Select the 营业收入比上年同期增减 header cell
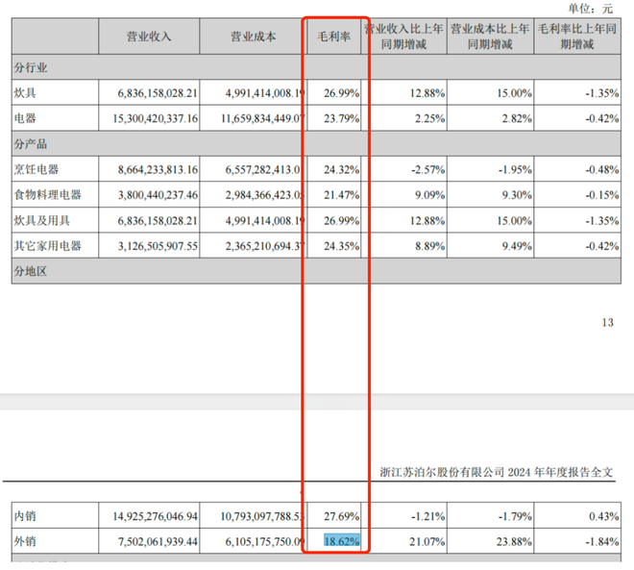This screenshot has height=570, width=634. click(x=408, y=37)
